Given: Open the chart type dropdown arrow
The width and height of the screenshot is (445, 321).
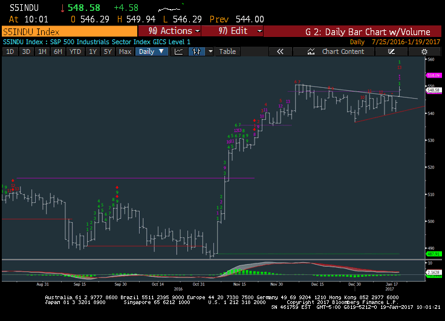Looking at the screenshot, I should point(210,51).
